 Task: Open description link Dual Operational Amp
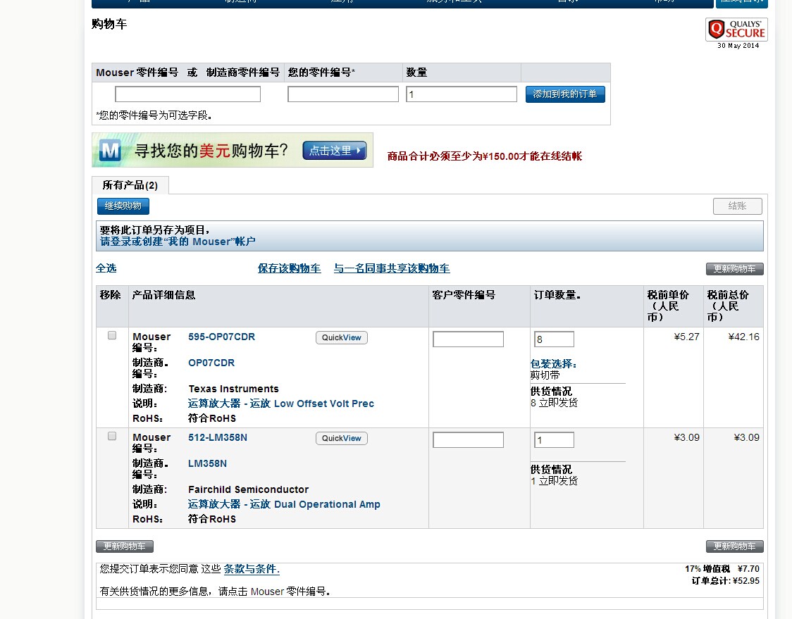(284, 504)
